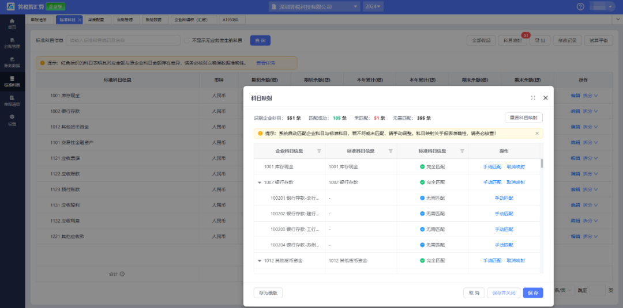Click the dialog table vertical scrollbar thumb
This screenshot has height=308, width=623.
click(x=542, y=163)
